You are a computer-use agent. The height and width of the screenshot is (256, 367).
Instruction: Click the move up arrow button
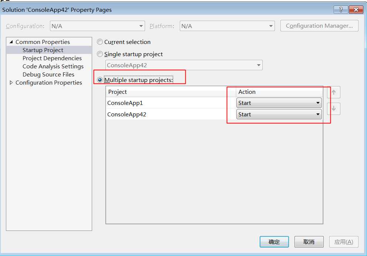pyautogui.click(x=334, y=92)
